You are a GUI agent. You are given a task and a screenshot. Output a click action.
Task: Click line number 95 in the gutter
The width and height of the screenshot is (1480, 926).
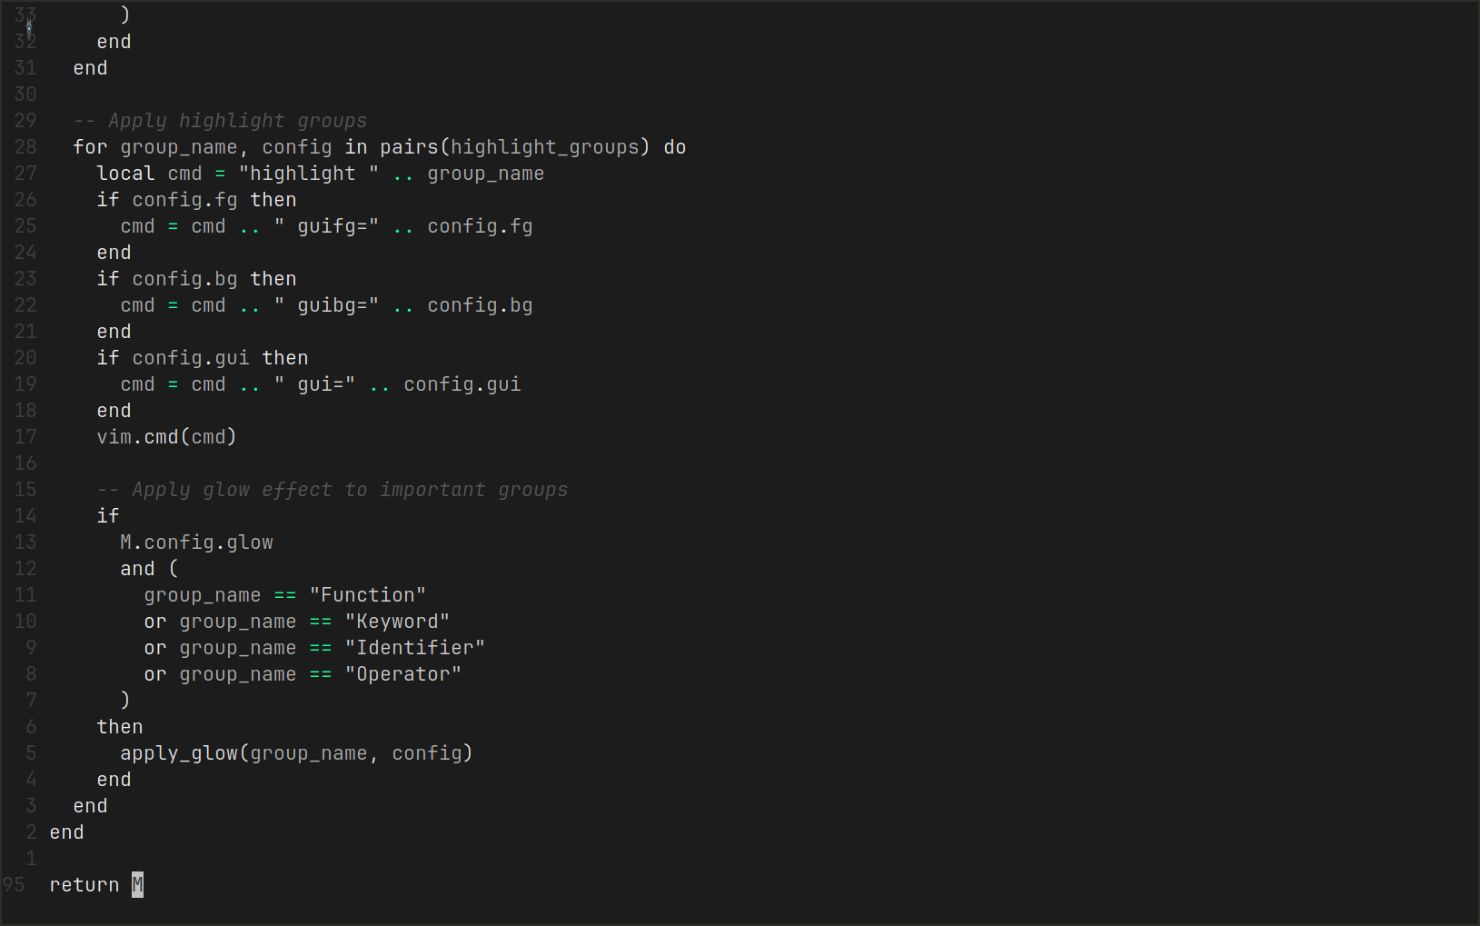pos(14,885)
